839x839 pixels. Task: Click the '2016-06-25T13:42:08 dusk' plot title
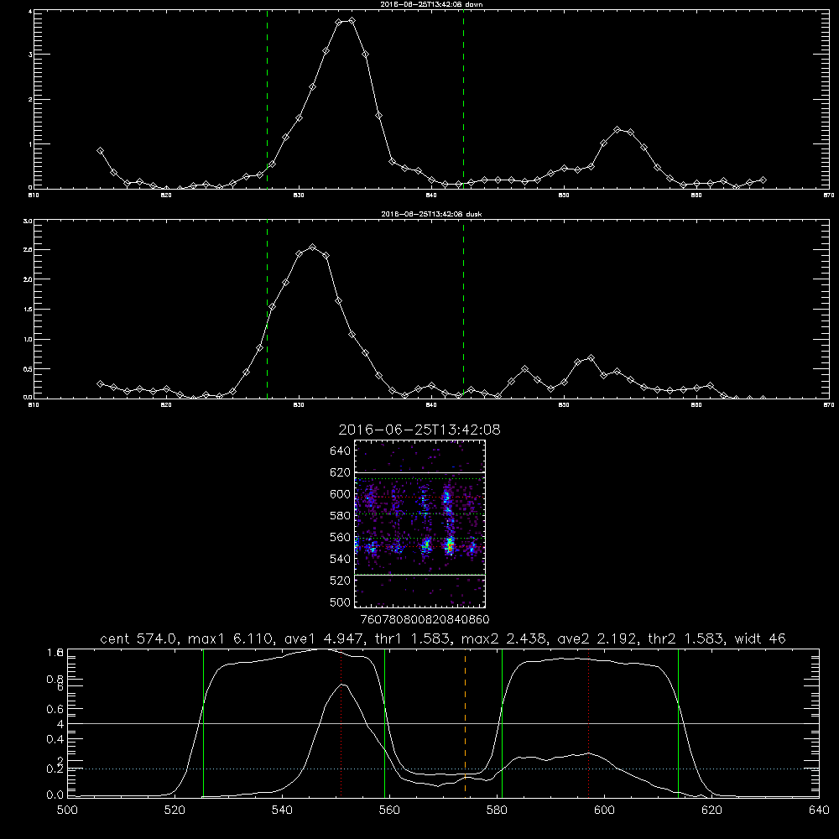coord(431,214)
